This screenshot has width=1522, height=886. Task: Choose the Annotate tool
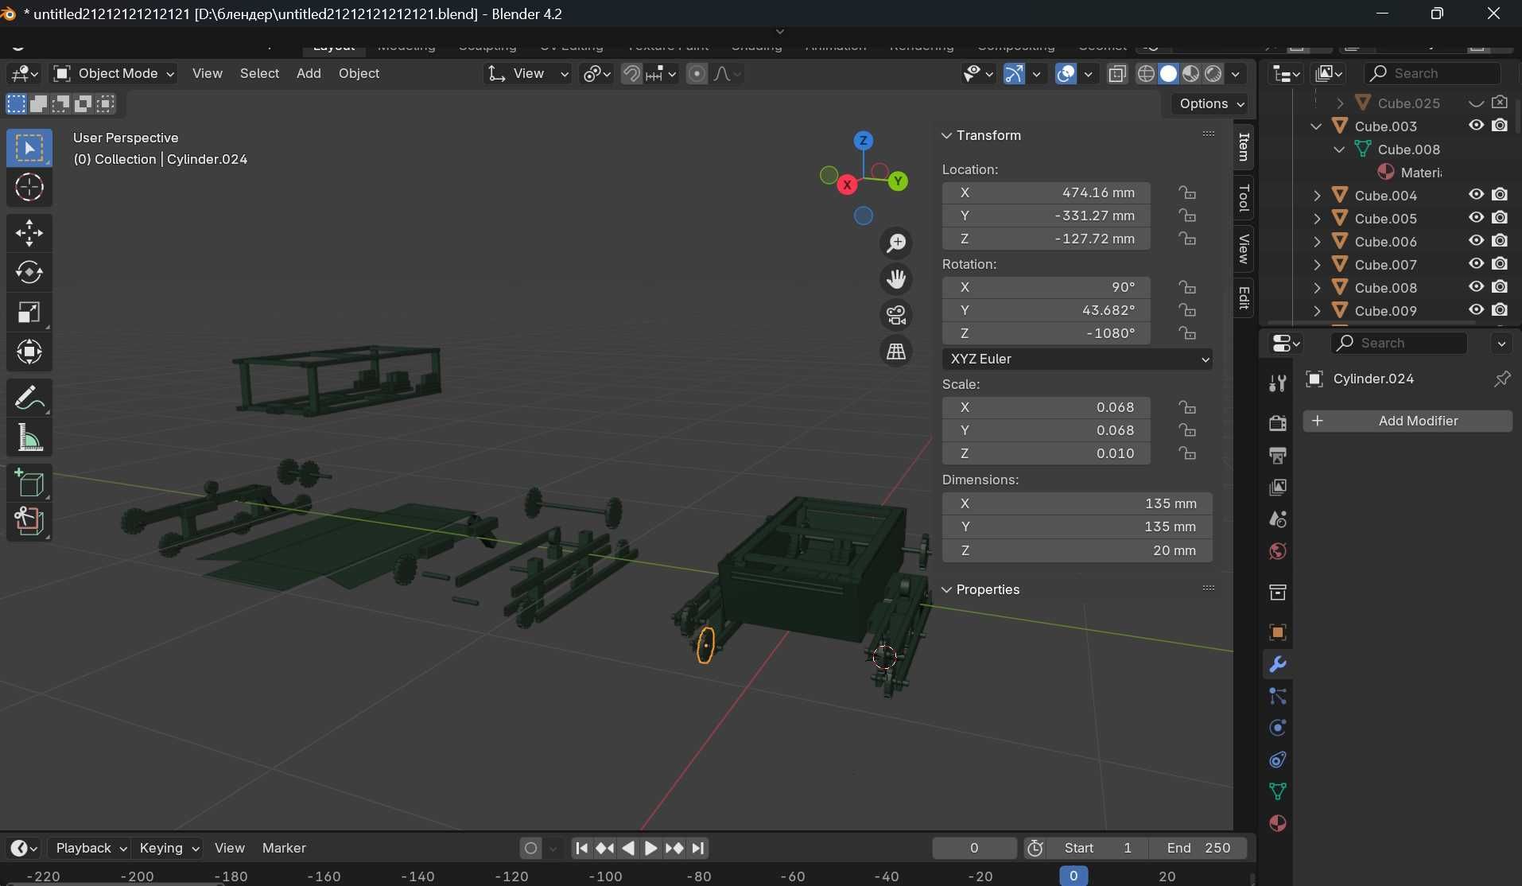pyautogui.click(x=29, y=398)
